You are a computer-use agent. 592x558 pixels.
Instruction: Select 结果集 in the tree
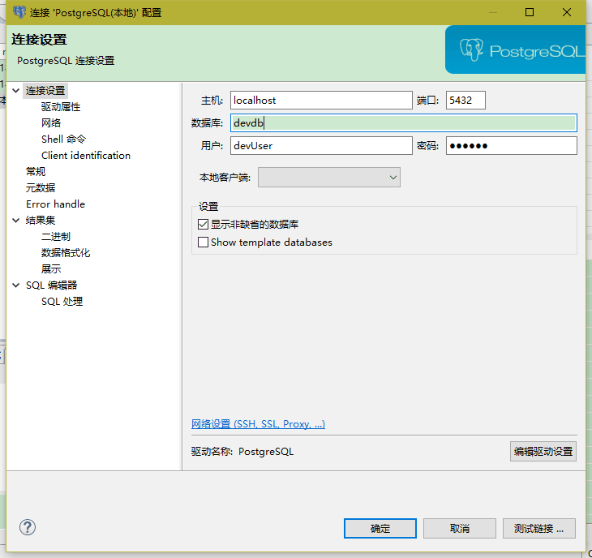41,220
